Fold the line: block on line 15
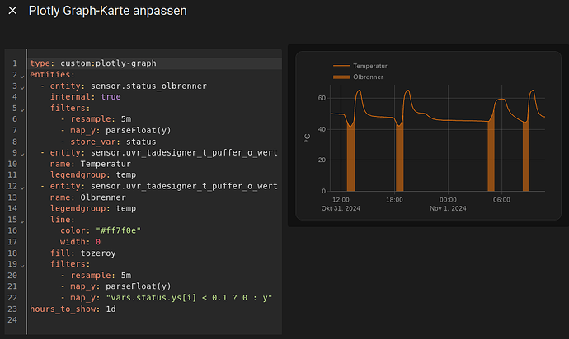 click(22, 220)
